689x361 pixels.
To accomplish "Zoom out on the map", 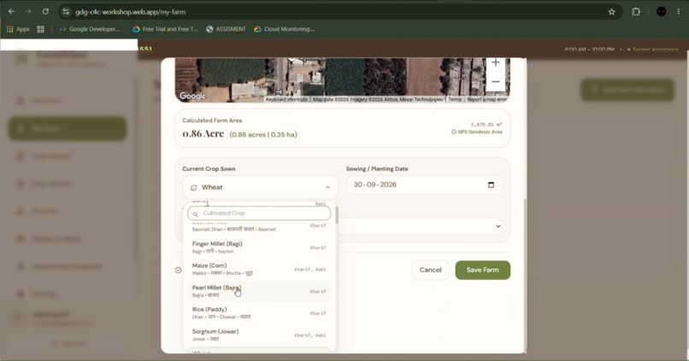I will pyautogui.click(x=495, y=82).
